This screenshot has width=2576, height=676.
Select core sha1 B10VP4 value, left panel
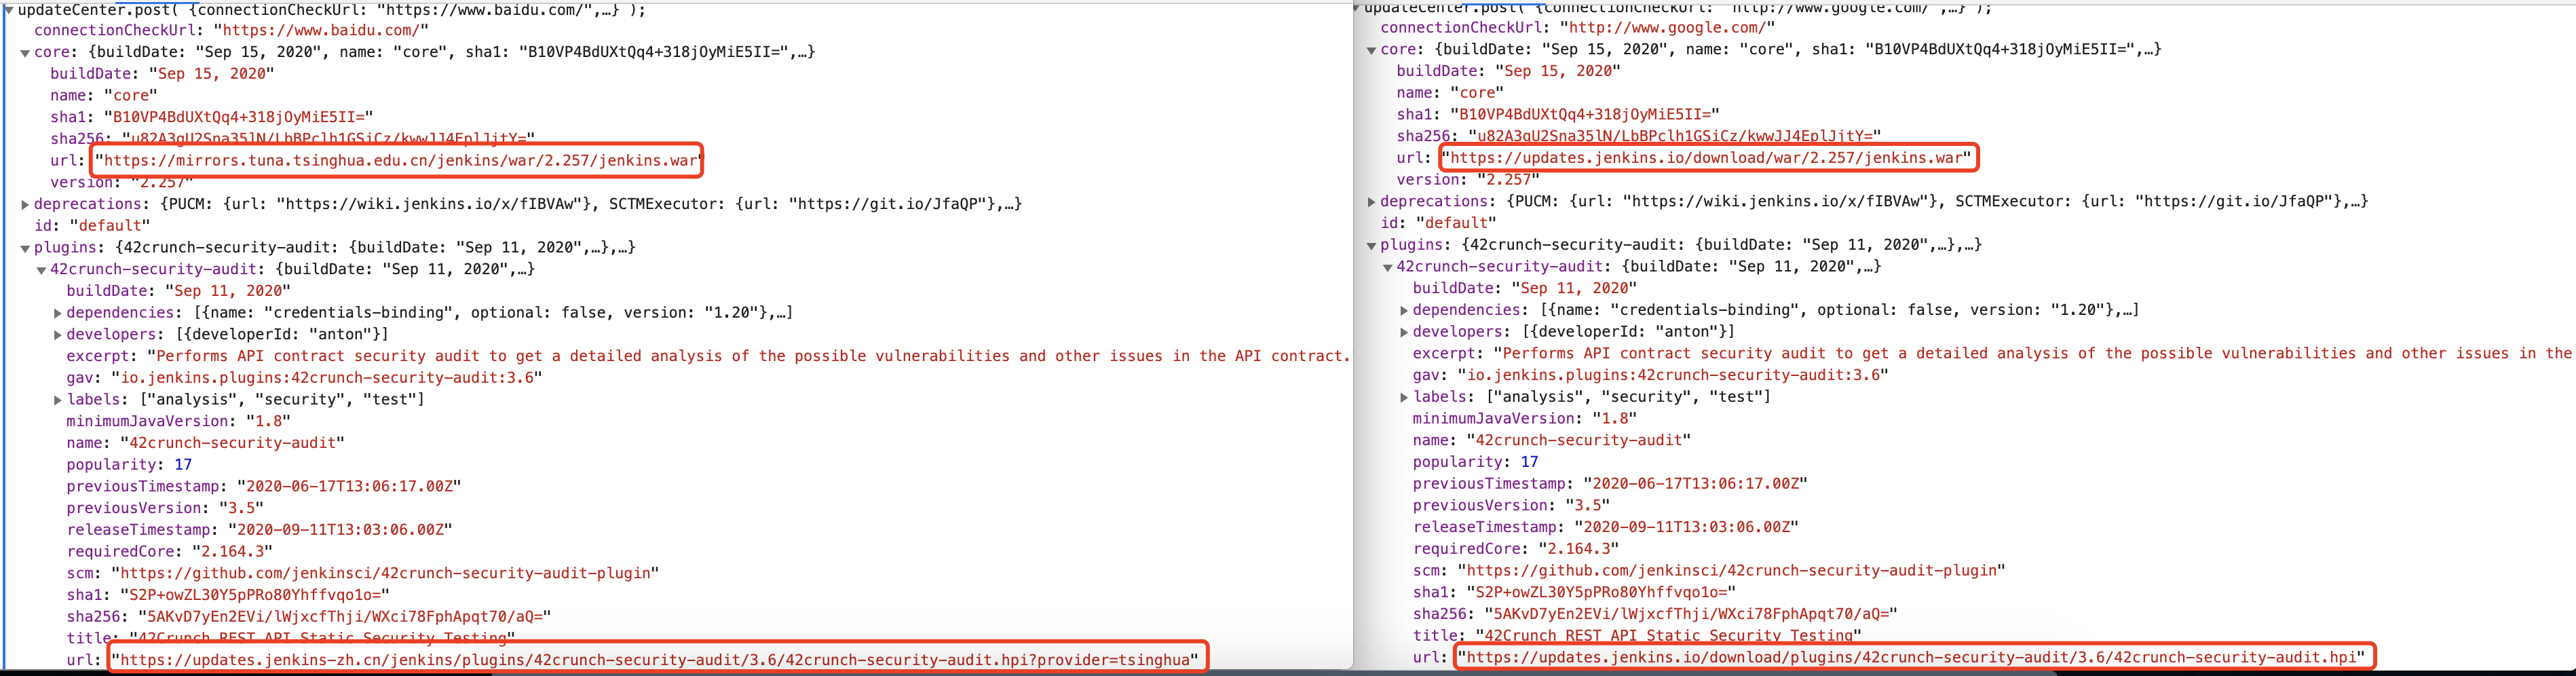239,117
